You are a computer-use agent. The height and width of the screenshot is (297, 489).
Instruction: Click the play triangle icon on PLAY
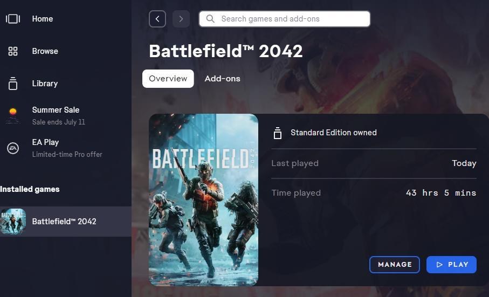coord(439,265)
